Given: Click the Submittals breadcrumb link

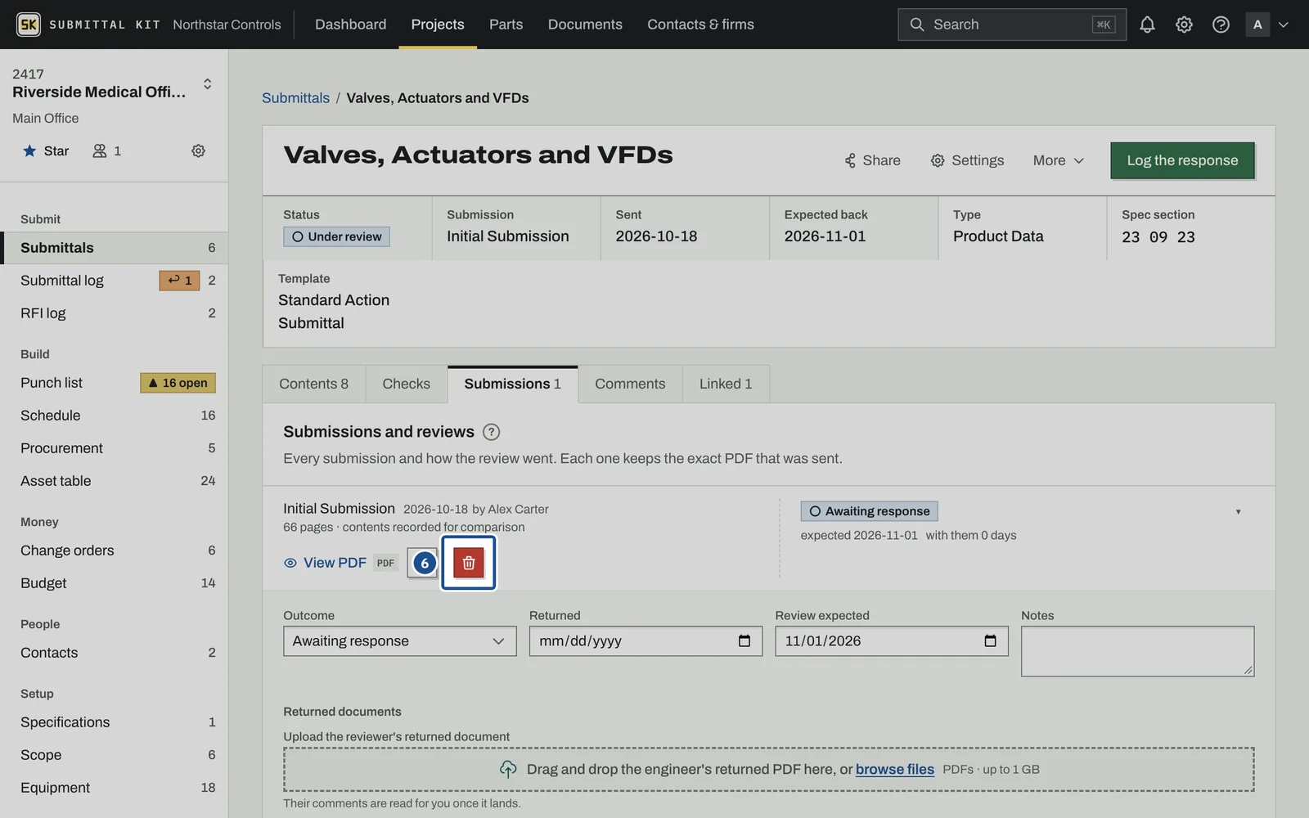Looking at the screenshot, I should 295,98.
